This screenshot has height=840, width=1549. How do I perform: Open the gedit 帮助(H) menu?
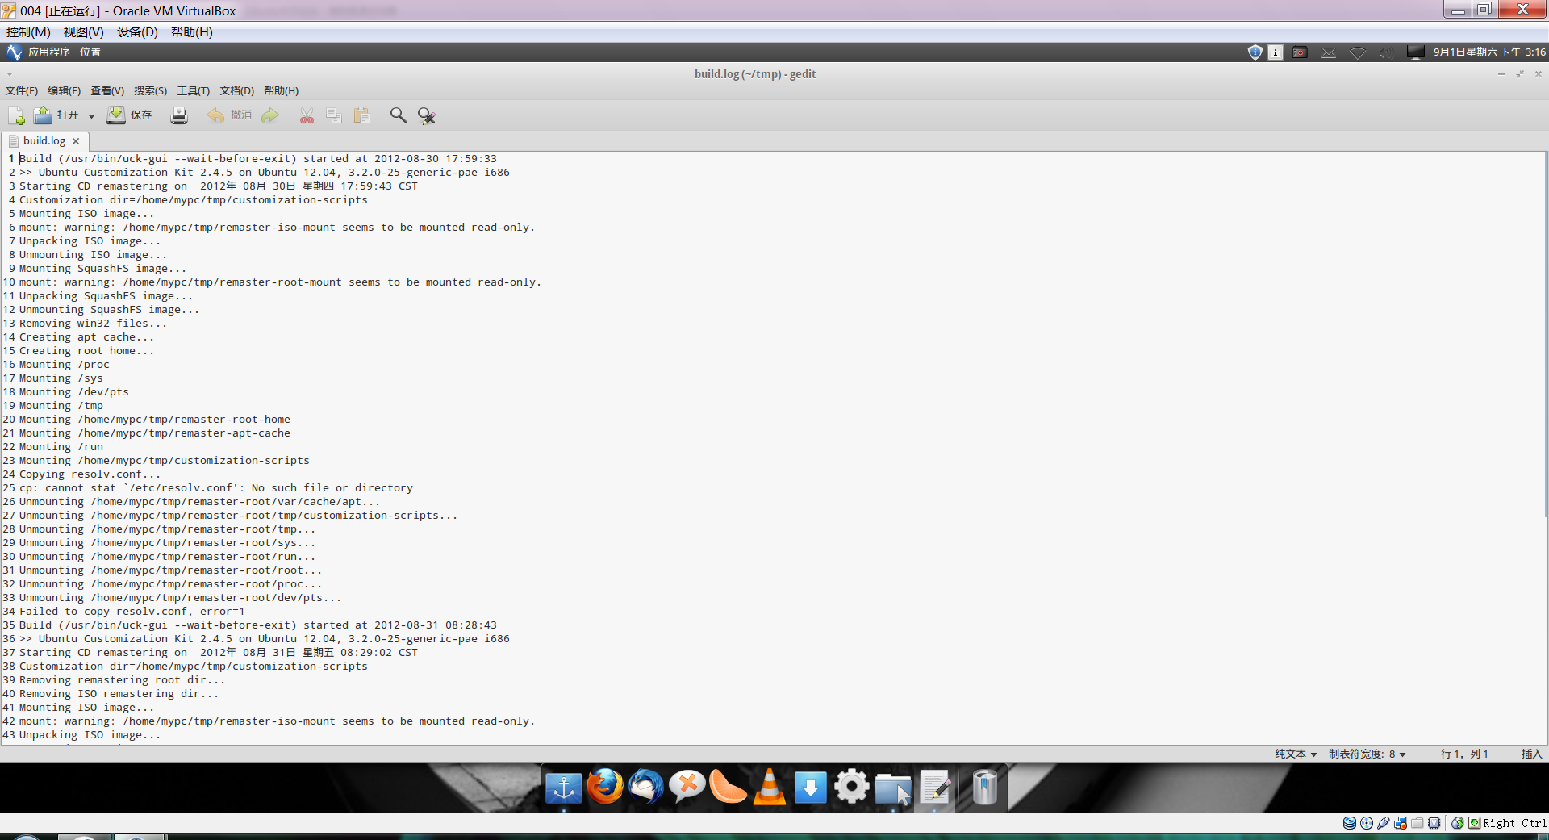(x=281, y=90)
